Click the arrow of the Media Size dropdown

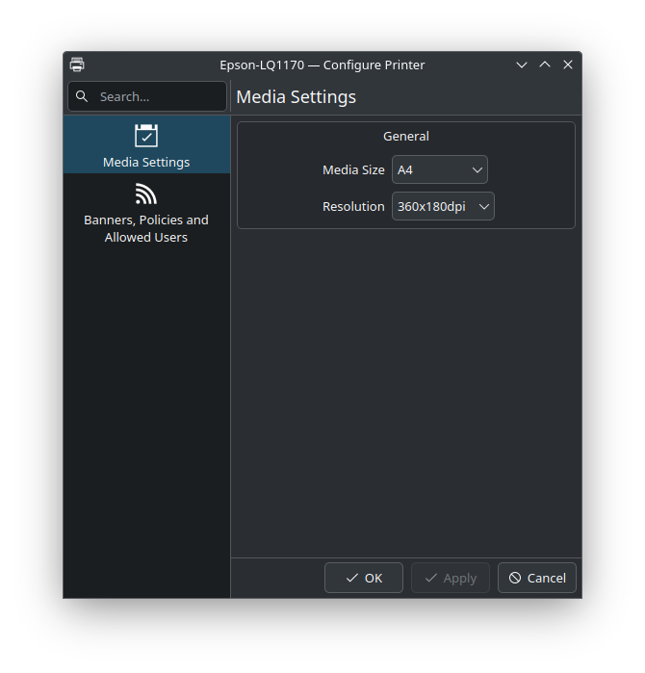click(477, 169)
